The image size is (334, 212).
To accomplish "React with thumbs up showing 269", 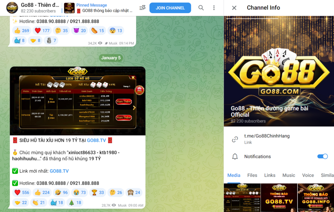I will pos(22,30).
